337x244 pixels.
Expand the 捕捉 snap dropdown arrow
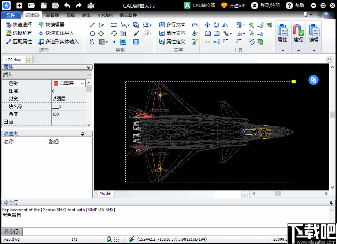click(298, 51)
